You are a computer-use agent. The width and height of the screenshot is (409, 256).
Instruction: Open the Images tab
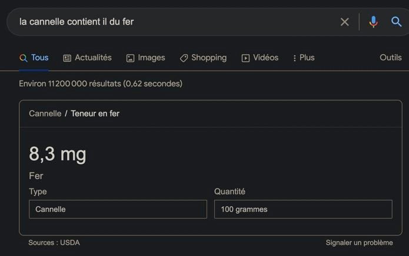(x=145, y=58)
